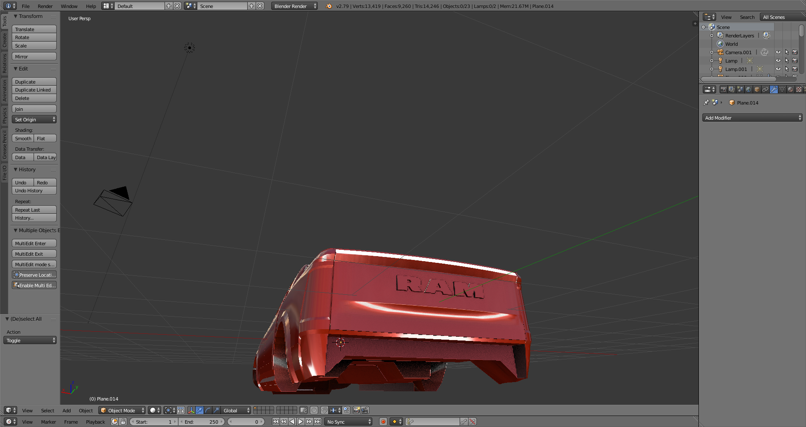Open the Help menu
This screenshot has height=427, width=806.
pos(91,6)
